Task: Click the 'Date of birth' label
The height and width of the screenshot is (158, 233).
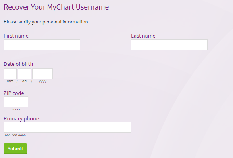Action: pos(18,64)
